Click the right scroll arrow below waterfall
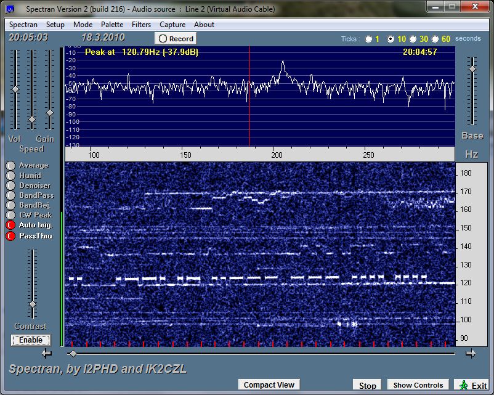This screenshot has height=395, width=494. click(x=471, y=353)
